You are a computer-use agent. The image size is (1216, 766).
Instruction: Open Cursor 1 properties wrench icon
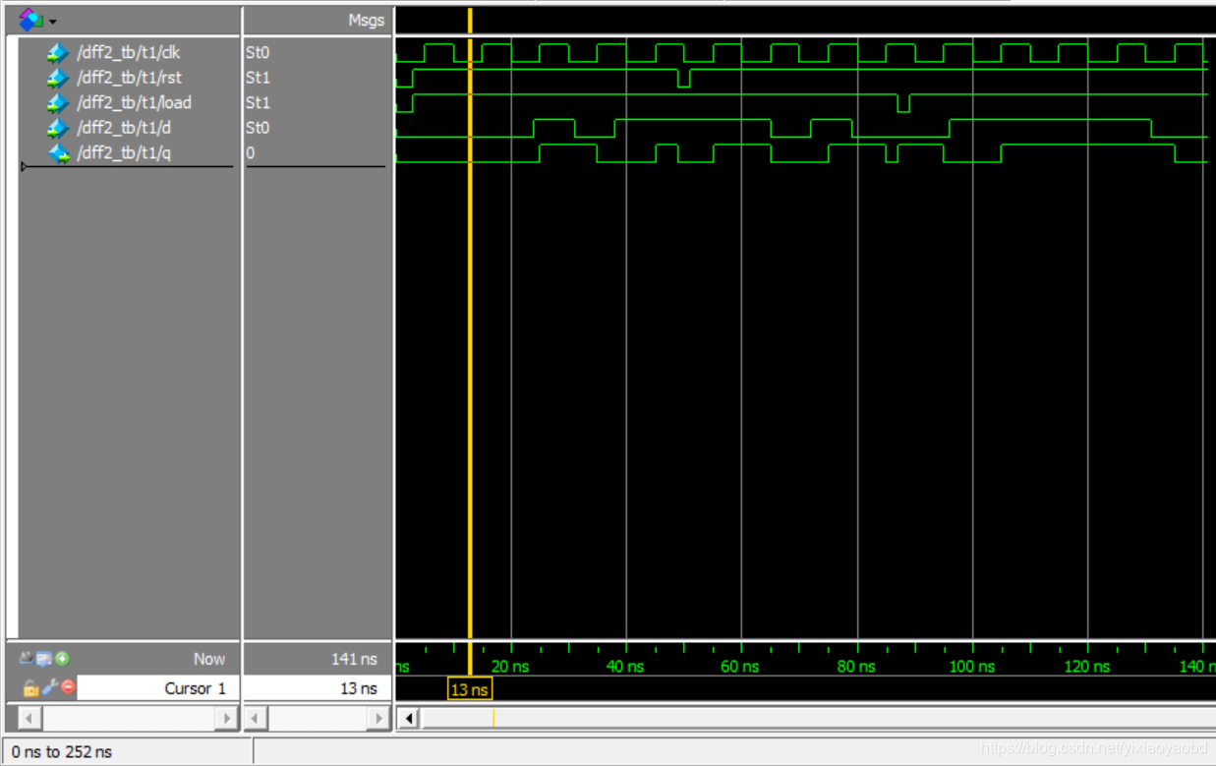49,687
